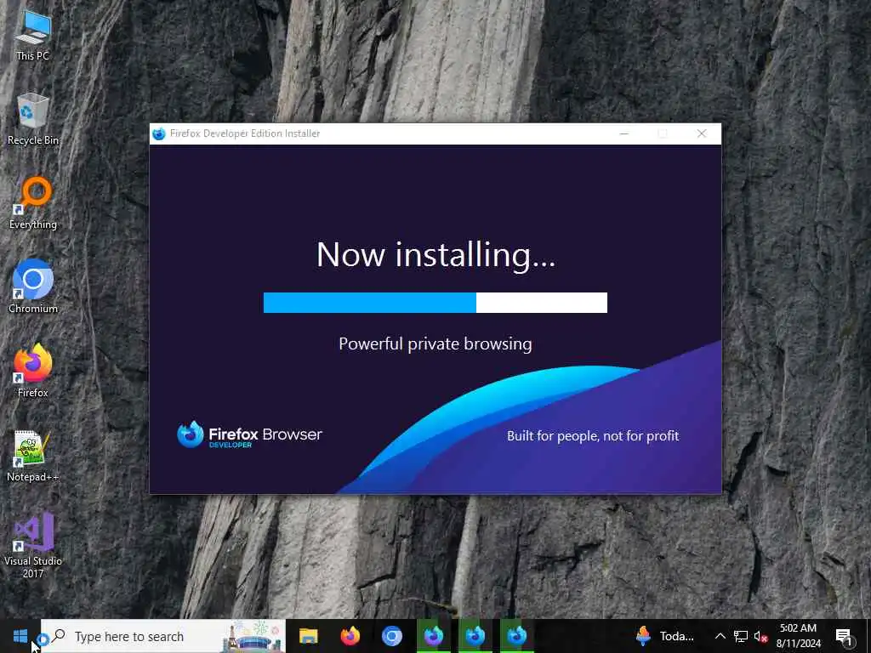Click the taskbar search box
Viewport: 871px width, 653px height.
163,636
